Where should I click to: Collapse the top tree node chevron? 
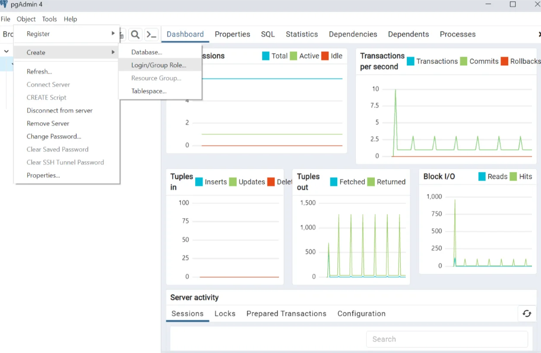[6, 51]
